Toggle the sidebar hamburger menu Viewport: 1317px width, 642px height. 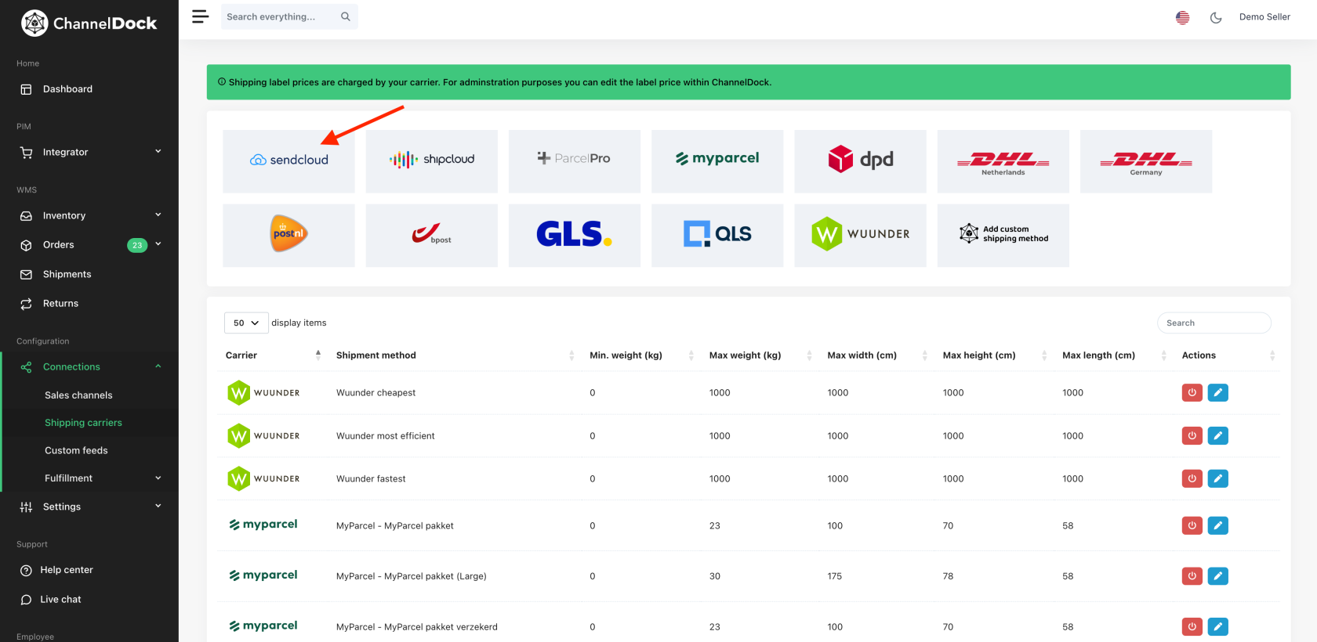point(201,16)
